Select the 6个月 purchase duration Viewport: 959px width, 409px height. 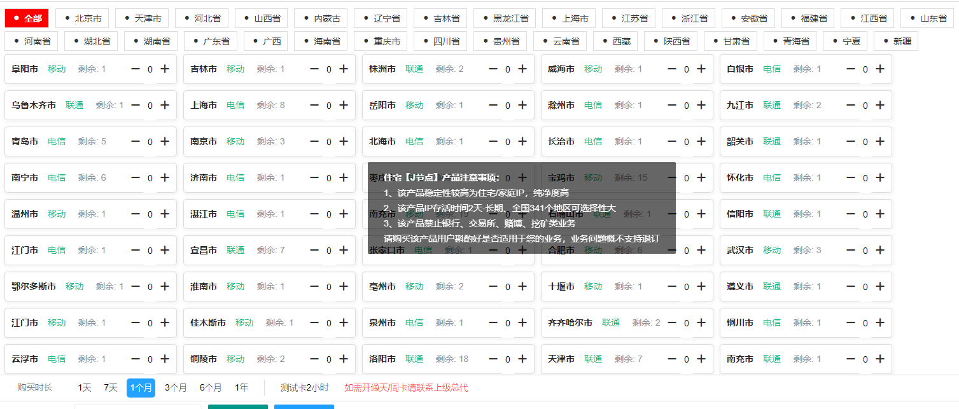click(x=210, y=387)
